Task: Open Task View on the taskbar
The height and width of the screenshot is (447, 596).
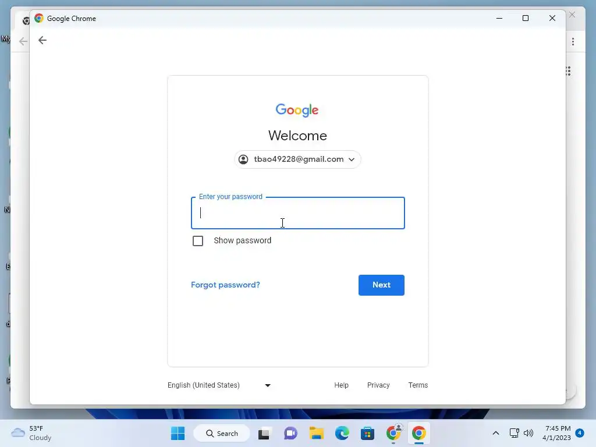Action: tap(265, 433)
